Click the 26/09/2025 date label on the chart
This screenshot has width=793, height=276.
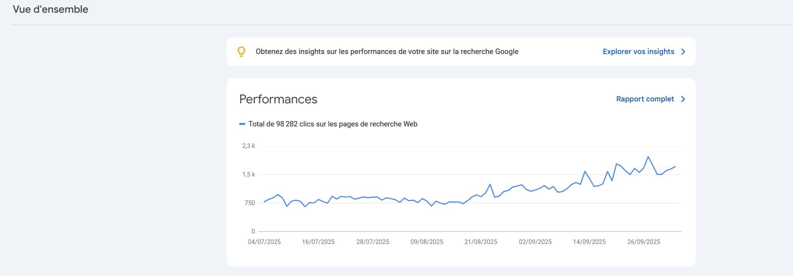click(x=643, y=242)
